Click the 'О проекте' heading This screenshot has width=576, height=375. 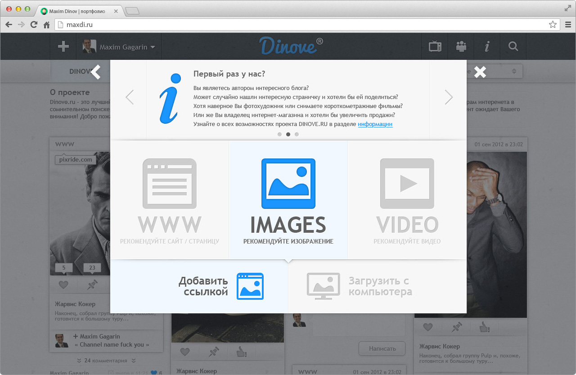[70, 92]
